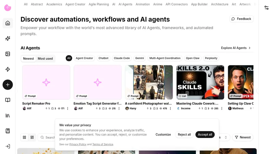Go to Home in sidebar

click(8, 23)
